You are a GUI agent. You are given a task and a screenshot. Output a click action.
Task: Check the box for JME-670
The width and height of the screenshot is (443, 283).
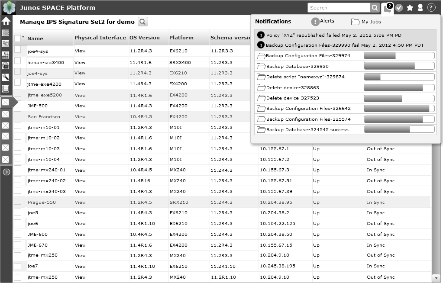click(17, 244)
